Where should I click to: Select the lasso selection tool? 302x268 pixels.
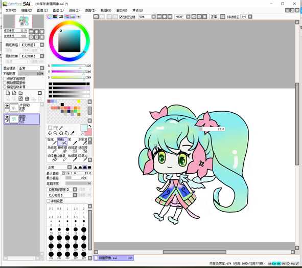(x=56, y=128)
